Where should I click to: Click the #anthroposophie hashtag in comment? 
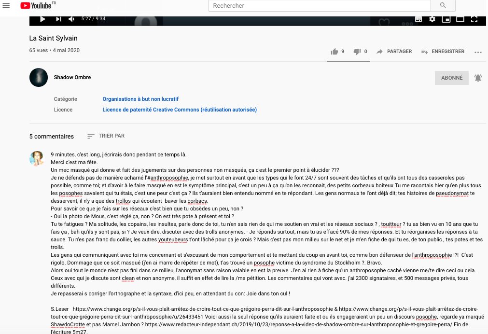pyautogui.click(x=167, y=178)
